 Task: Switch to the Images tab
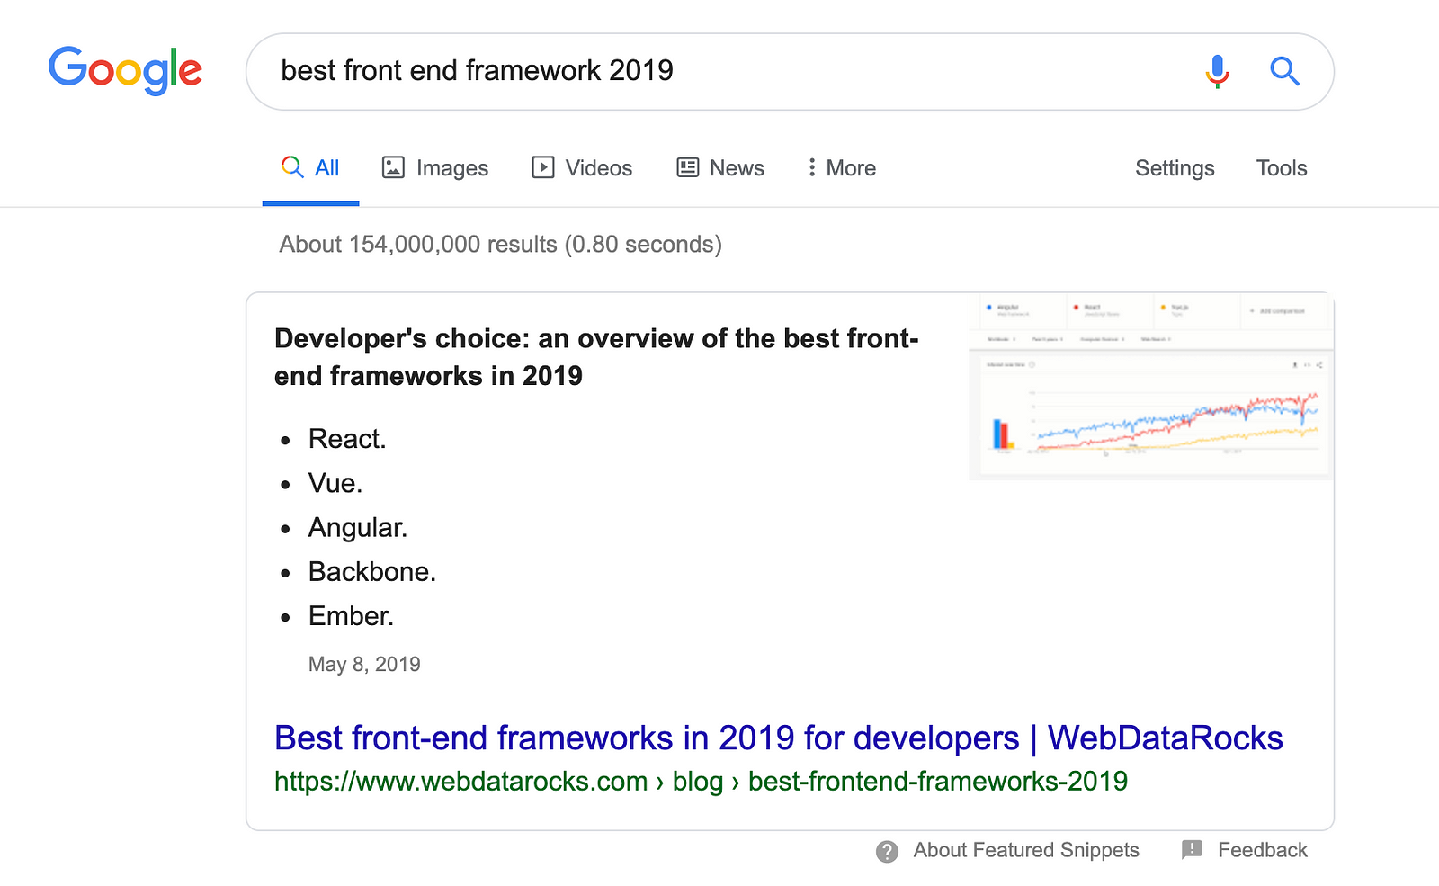click(x=435, y=168)
